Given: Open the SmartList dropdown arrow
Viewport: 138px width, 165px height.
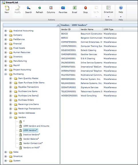Looking at the screenshot, I should (x=109, y=17).
